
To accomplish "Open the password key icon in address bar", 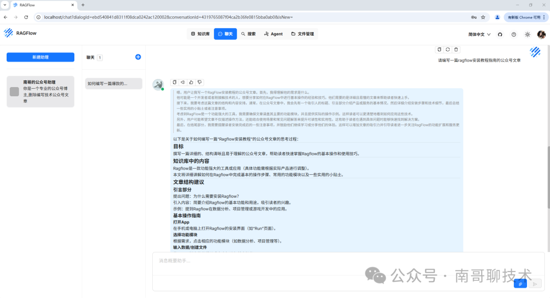I will 474,17.
